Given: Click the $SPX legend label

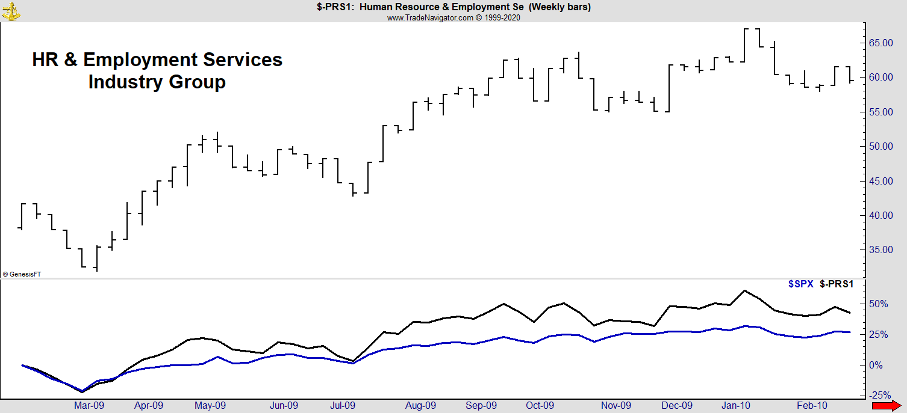Looking at the screenshot, I should (800, 284).
